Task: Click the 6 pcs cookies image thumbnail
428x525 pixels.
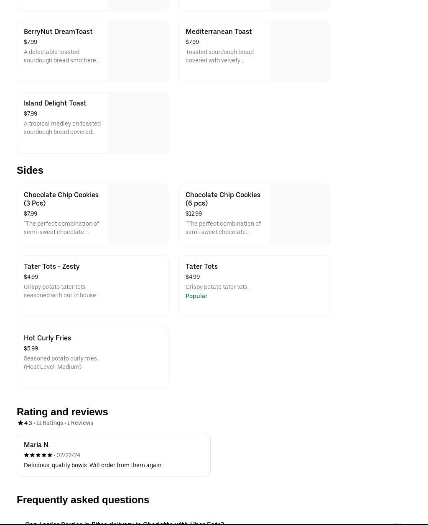Action: pos(299,214)
